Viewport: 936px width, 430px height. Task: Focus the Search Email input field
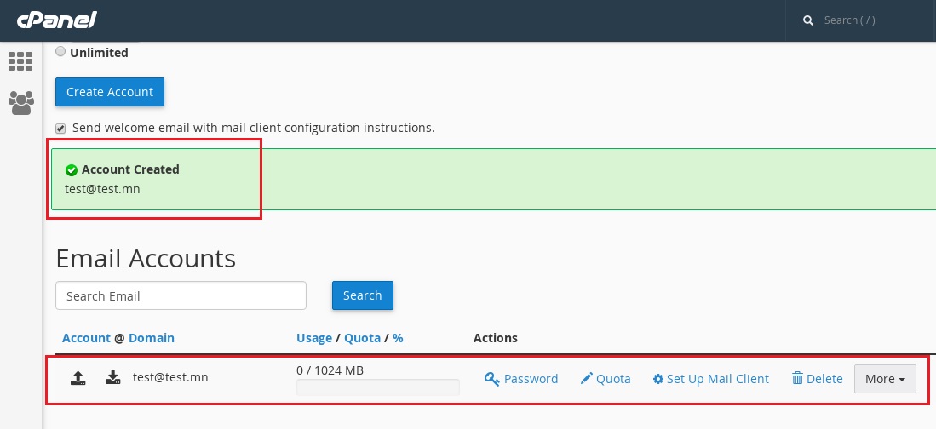181,295
